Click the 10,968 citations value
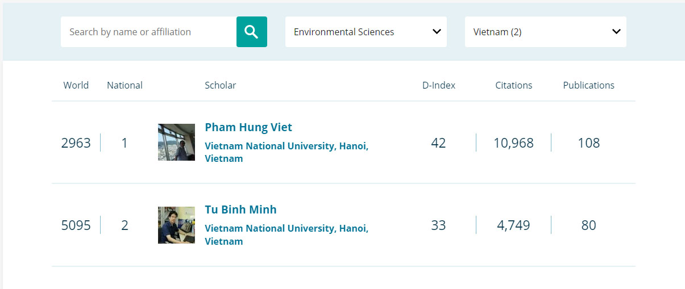This screenshot has height=289, width=685. point(513,143)
